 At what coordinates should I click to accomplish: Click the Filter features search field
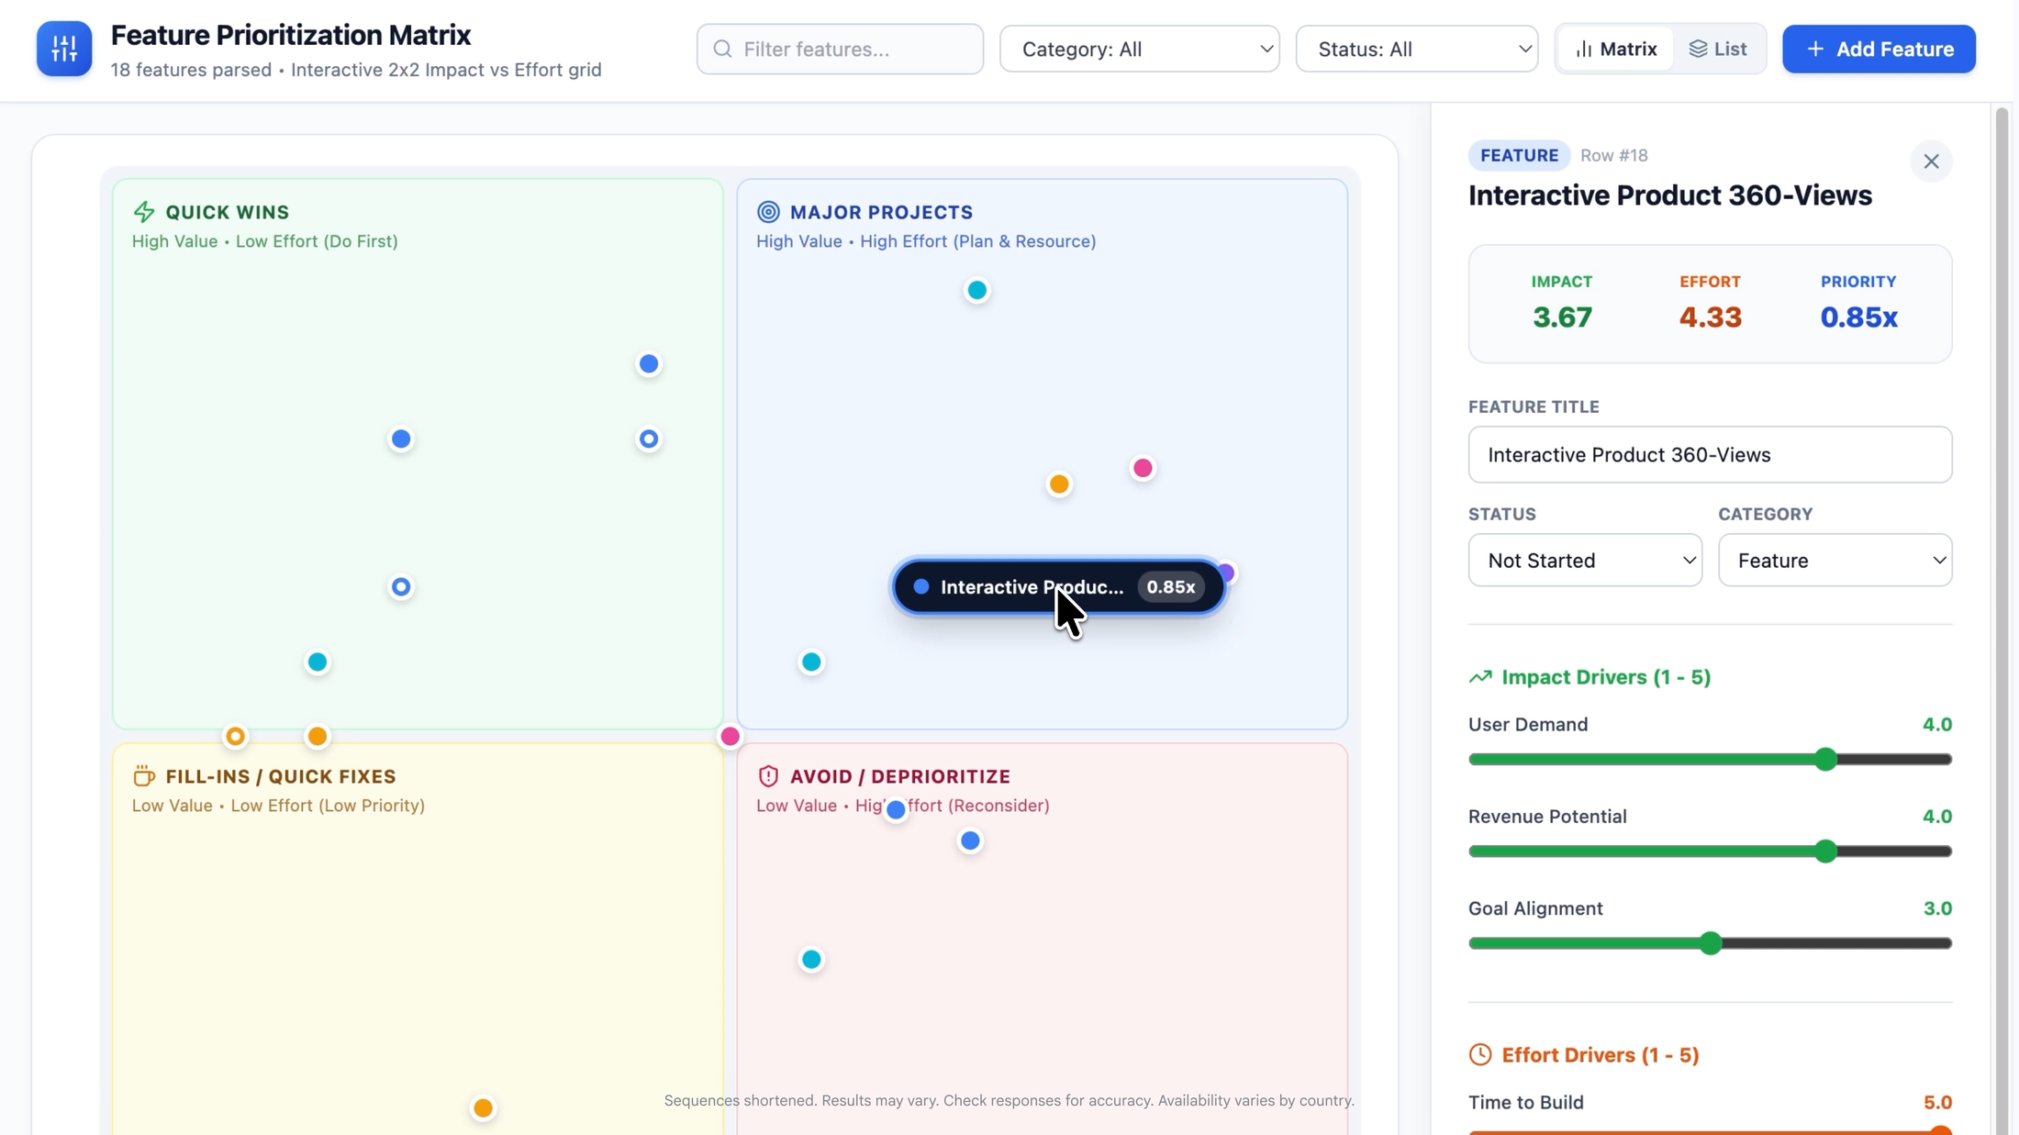tap(840, 49)
